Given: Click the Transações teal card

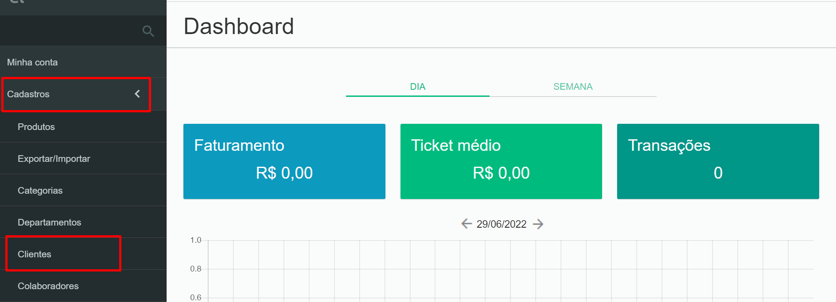Looking at the screenshot, I should (x=718, y=161).
